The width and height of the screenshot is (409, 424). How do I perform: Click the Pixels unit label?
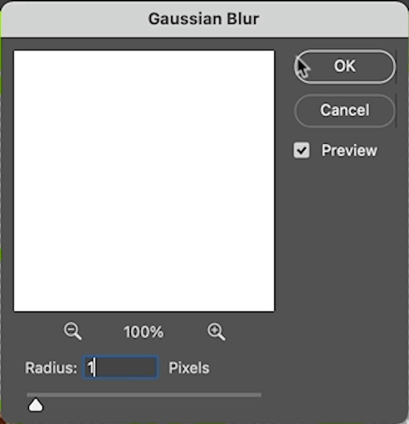[189, 368]
